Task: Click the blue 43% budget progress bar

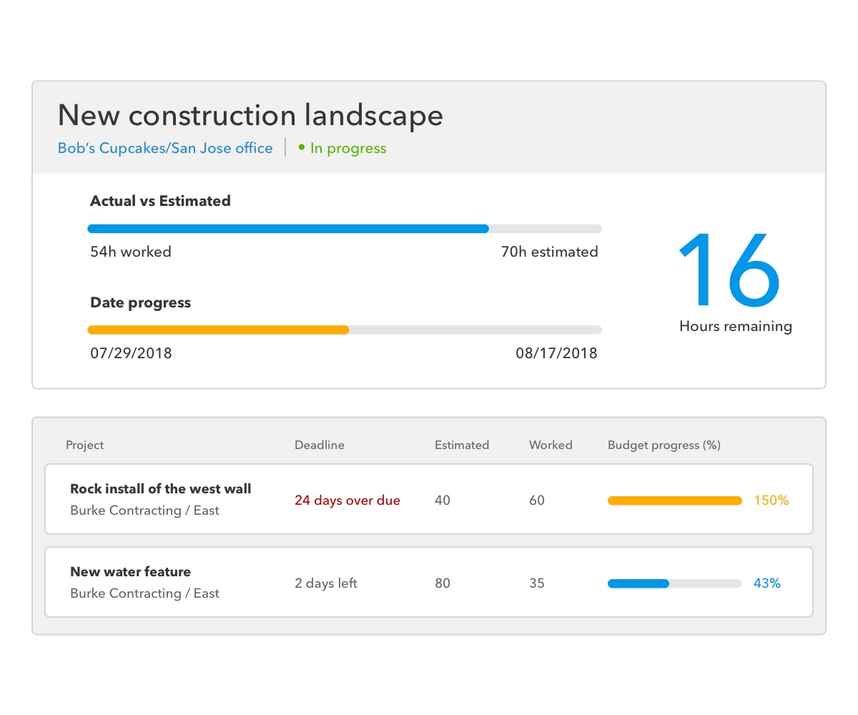Action: click(x=638, y=583)
